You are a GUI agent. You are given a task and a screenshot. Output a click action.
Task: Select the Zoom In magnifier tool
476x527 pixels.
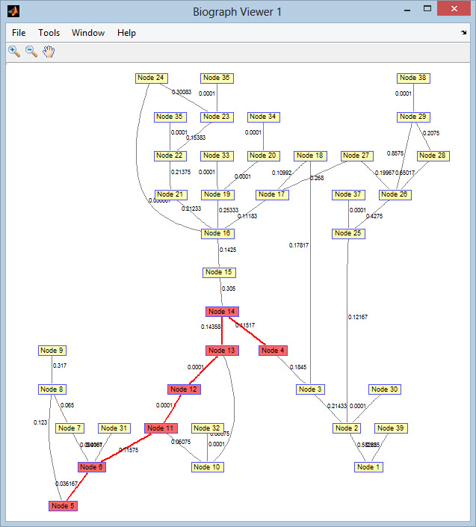[14, 52]
